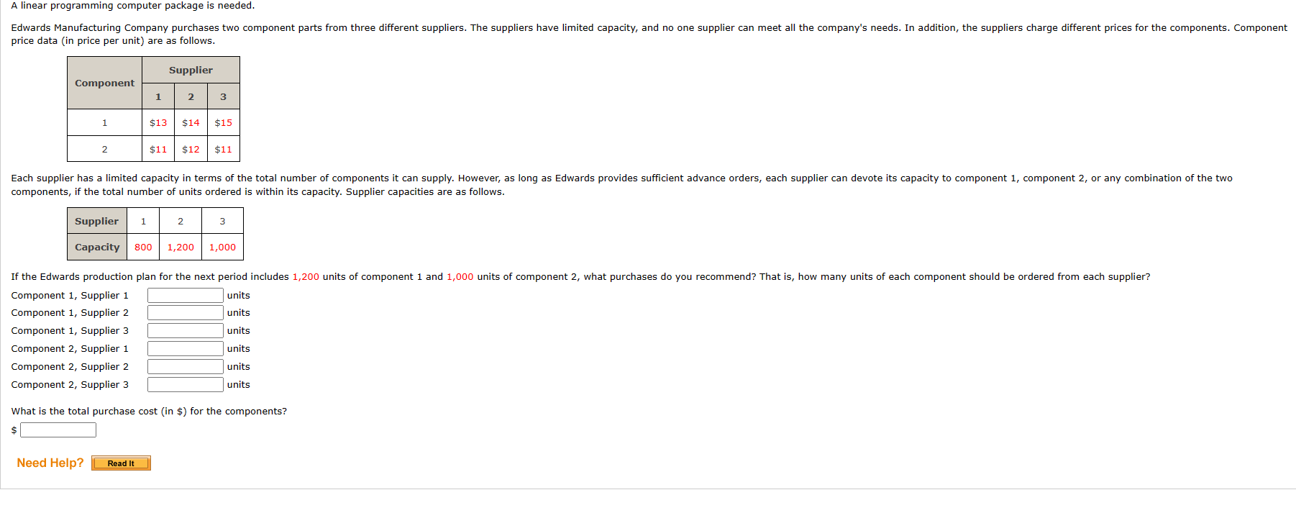This screenshot has width=1296, height=513.
Task: Click the Component 2, Supplier 2 units input field
Action: click(185, 366)
